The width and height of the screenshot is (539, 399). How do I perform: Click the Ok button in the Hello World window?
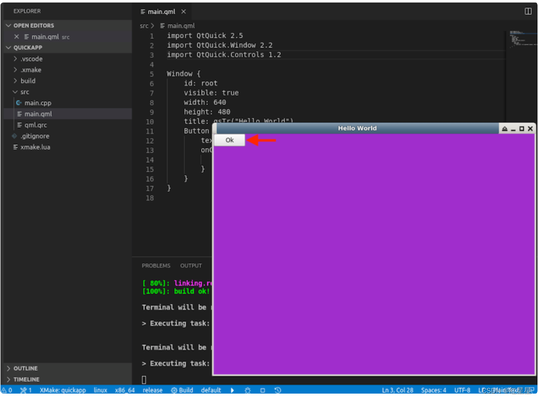pos(229,140)
